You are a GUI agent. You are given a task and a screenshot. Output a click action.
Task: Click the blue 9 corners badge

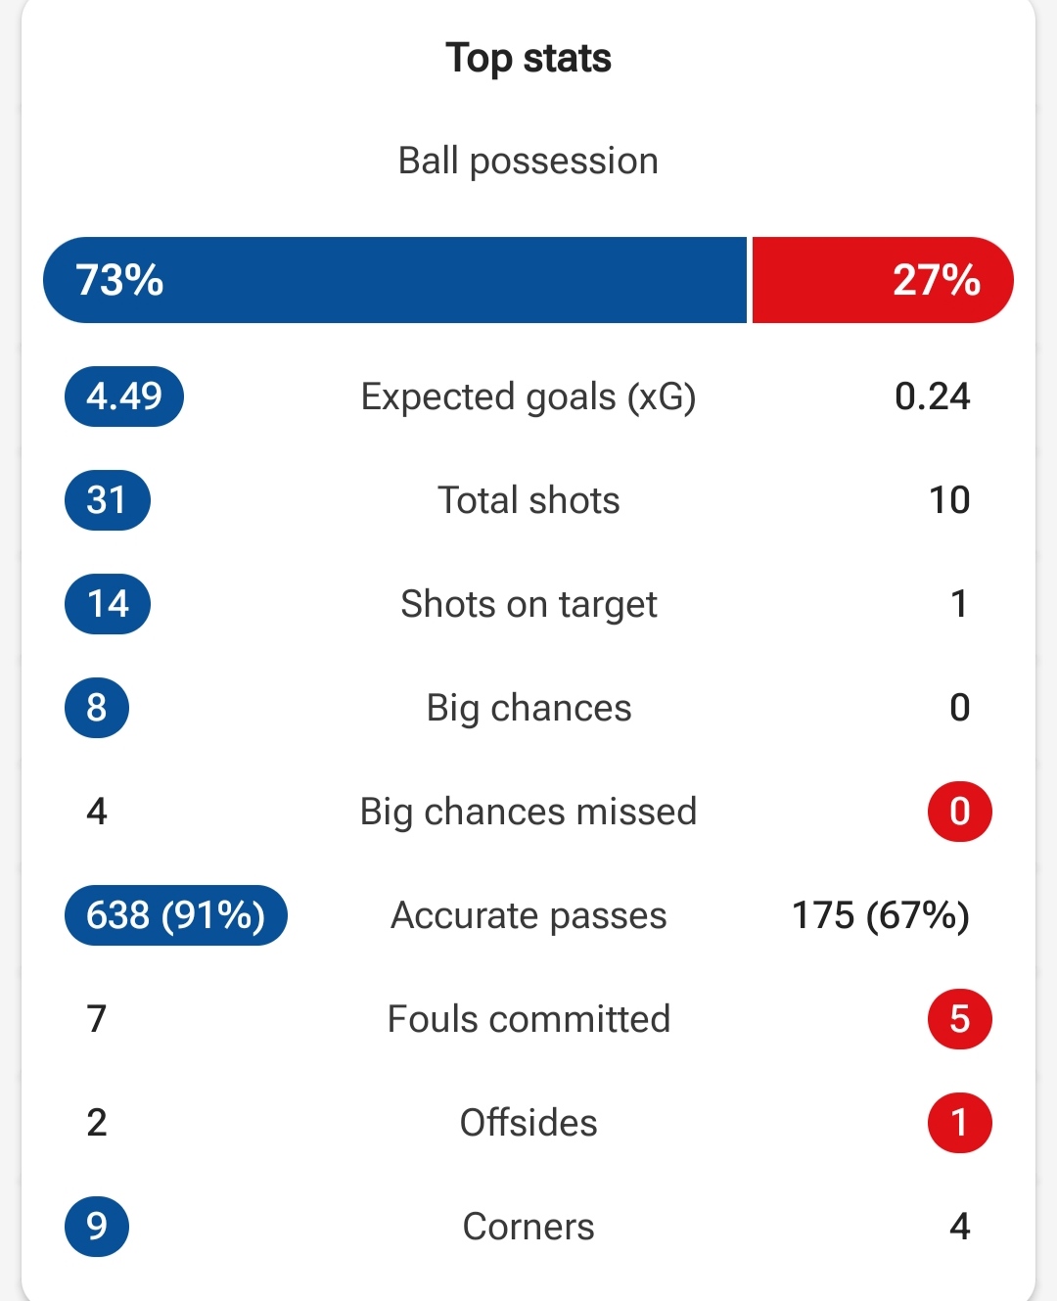pos(97,1227)
